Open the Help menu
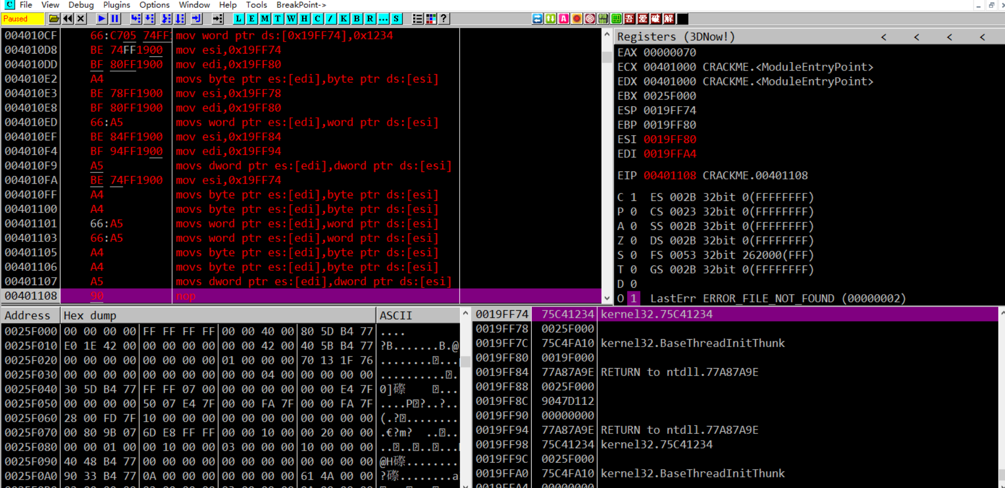Screen dimensions: 1005x488 [228, 5]
